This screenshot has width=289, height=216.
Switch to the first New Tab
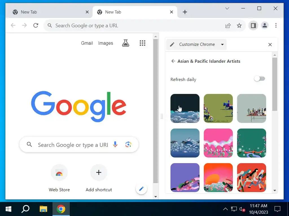point(49,12)
